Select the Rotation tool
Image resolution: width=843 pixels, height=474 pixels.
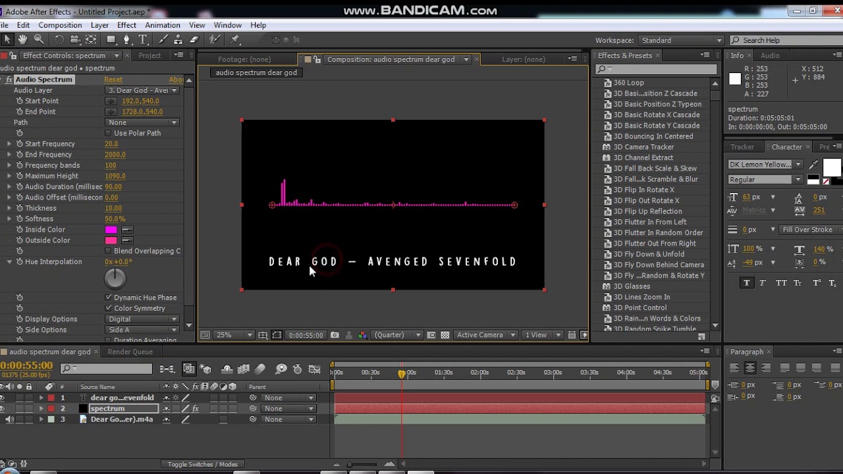[x=59, y=40]
